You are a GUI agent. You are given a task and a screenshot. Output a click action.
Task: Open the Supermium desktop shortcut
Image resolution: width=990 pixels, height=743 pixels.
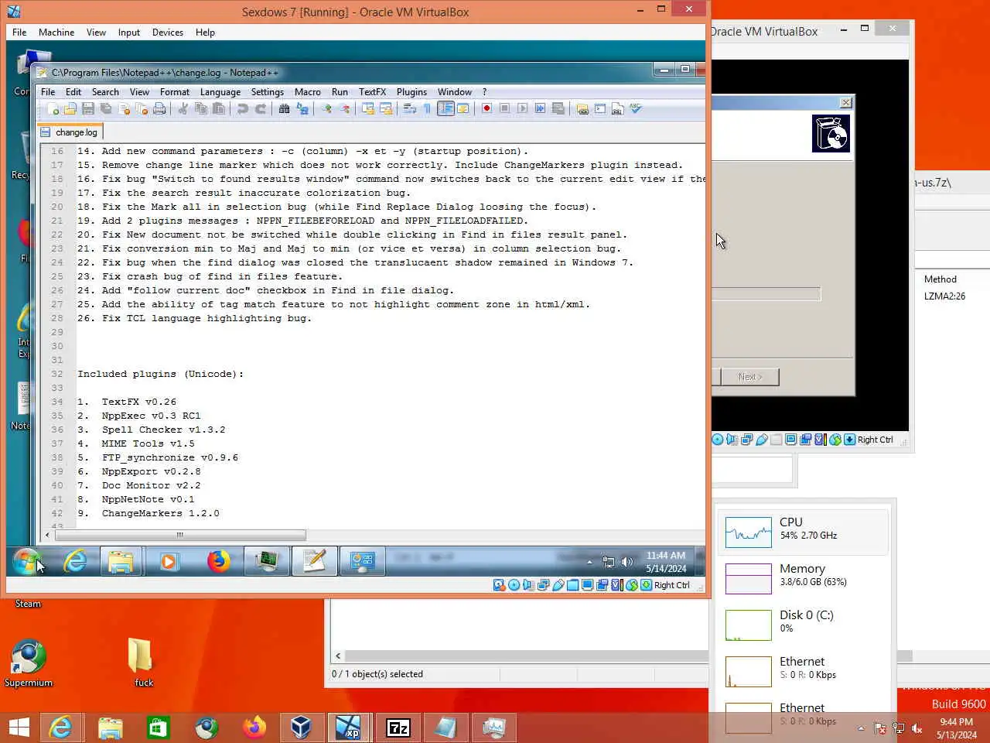[29, 664]
